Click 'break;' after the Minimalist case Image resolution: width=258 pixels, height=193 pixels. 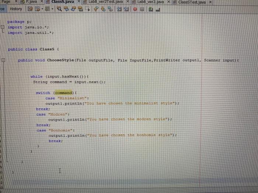click(x=43, y=109)
